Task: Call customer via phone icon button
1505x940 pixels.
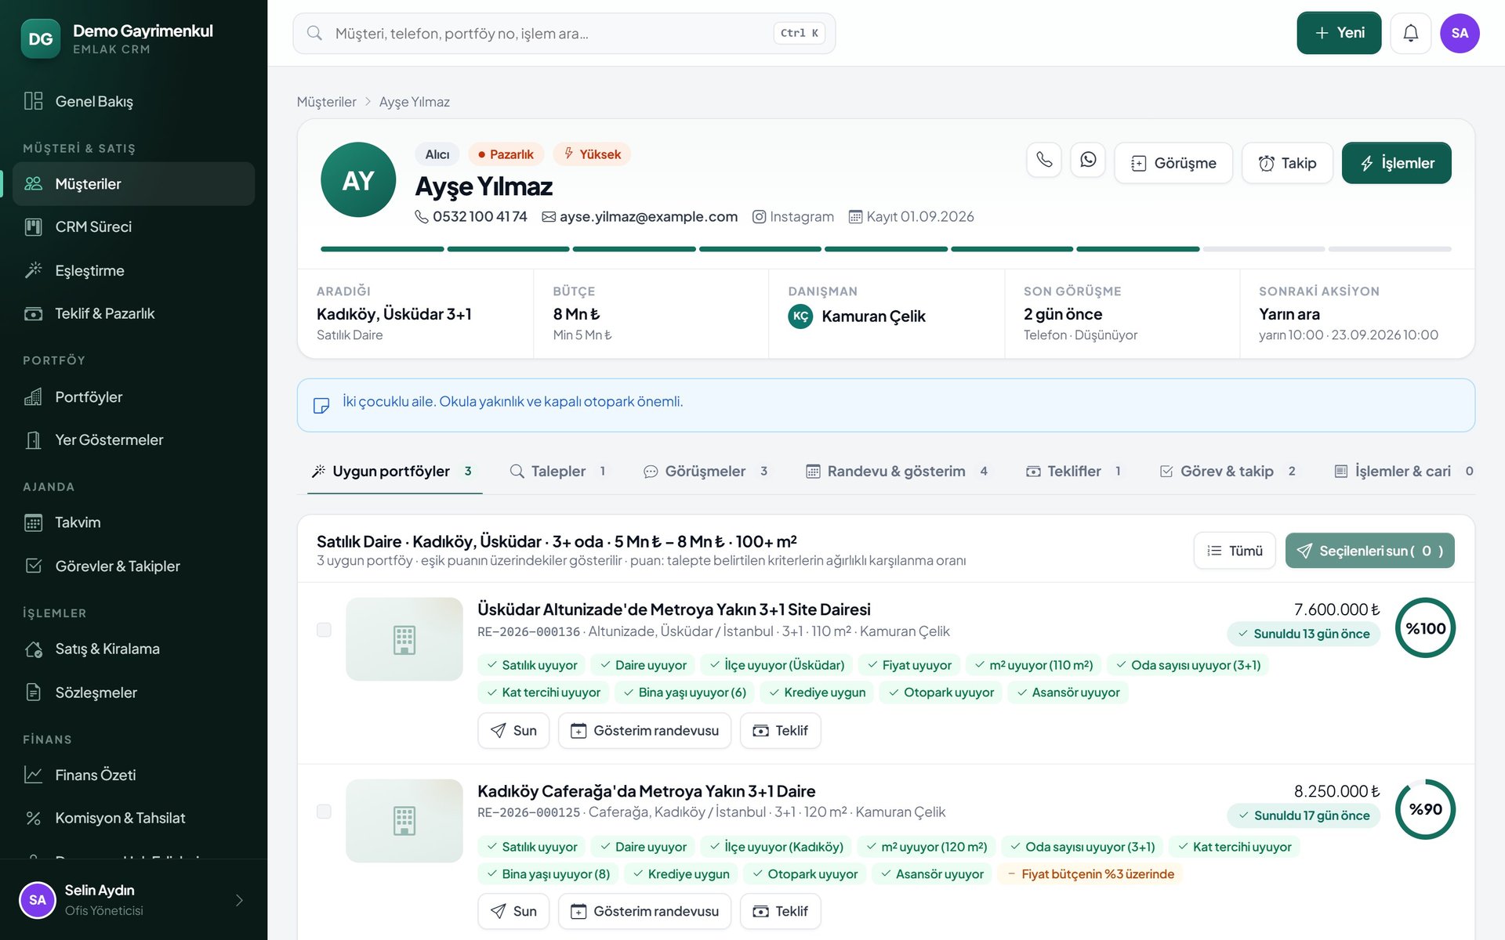Action: click(x=1044, y=161)
